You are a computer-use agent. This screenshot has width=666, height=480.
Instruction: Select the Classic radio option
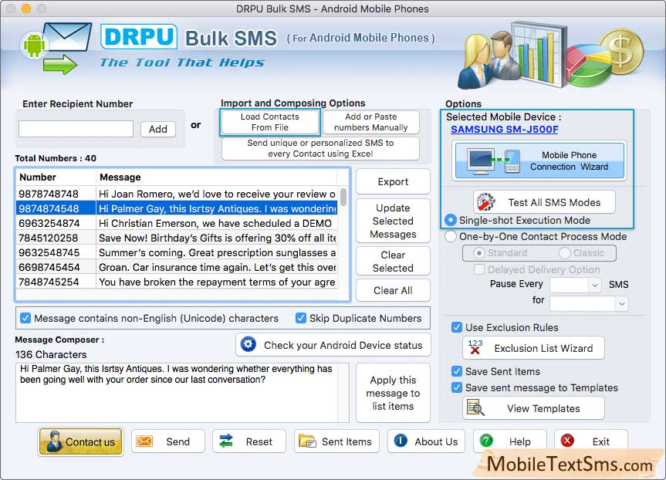point(564,253)
